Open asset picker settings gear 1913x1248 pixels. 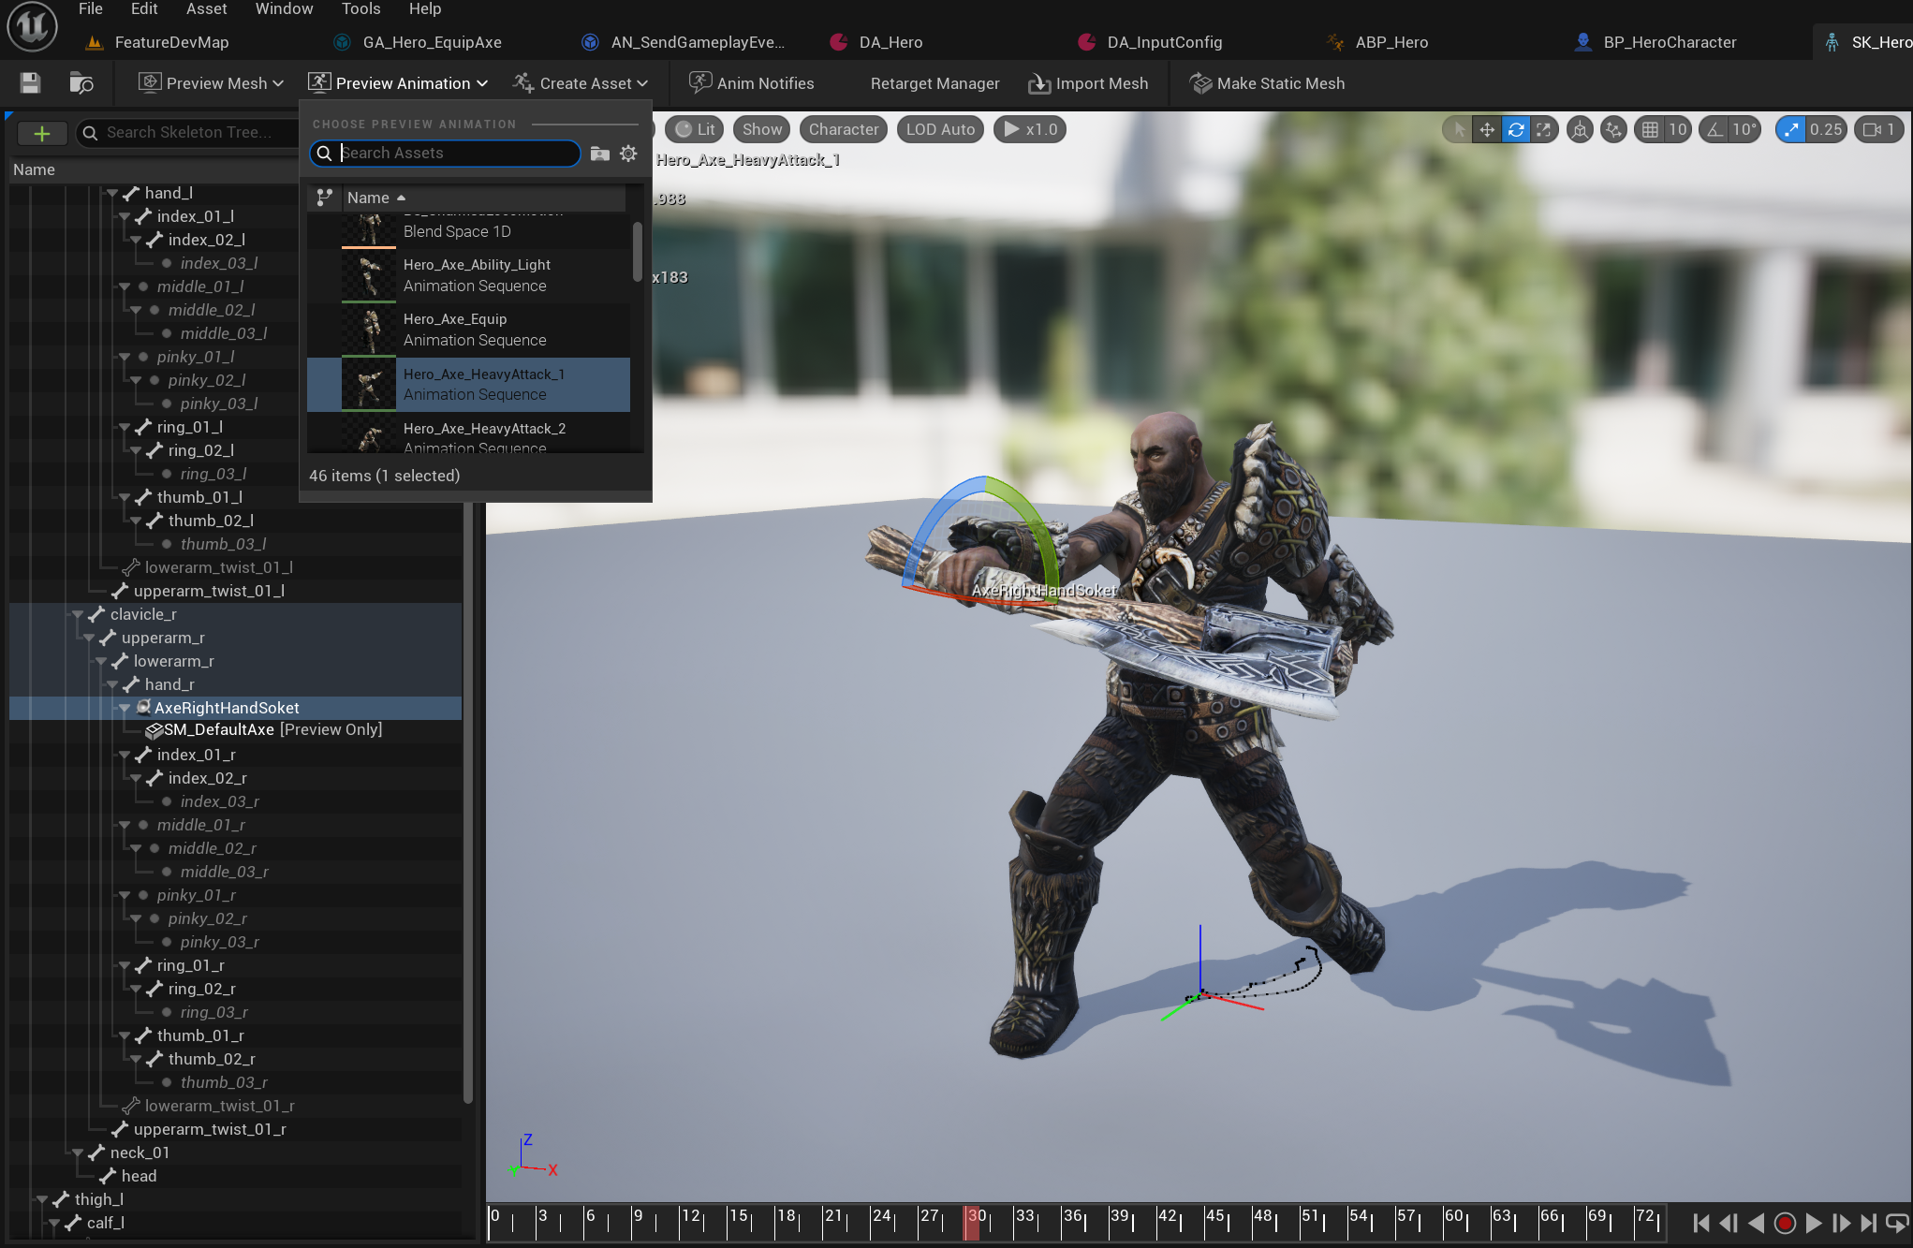(x=628, y=153)
